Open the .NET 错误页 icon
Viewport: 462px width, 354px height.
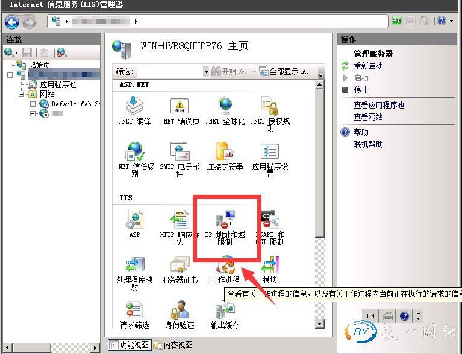(x=179, y=107)
